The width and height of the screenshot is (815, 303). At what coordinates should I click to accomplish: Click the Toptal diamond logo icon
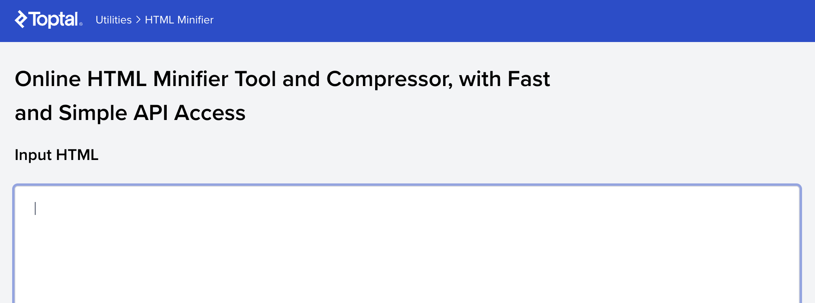click(21, 19)
